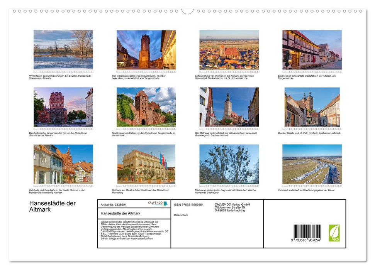Screen dimensions: 375x270
Task: Click the calendar hanger notch at top center
Action: (188, 11)
